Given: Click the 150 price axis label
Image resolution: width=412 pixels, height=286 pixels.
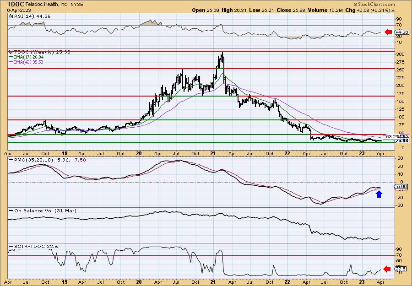Looking at the screenshot, I should [401, 102].
